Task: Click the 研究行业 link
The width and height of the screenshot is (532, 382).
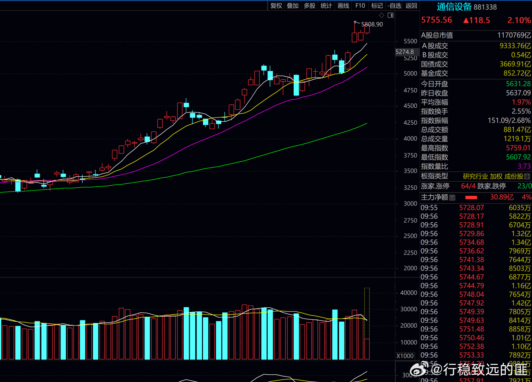Action: [475, 176]
